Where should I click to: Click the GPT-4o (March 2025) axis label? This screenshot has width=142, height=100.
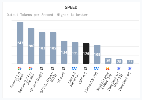[48, 82]
